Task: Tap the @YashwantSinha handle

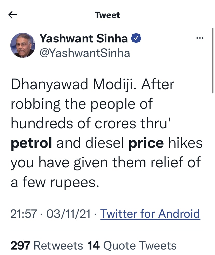Action: click(85, 53)
